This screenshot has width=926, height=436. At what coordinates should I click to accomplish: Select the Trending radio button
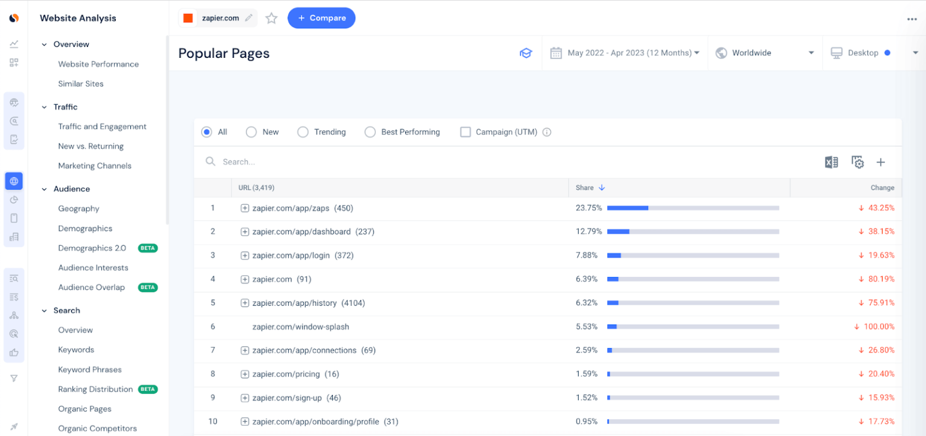[x=303, y=132]
